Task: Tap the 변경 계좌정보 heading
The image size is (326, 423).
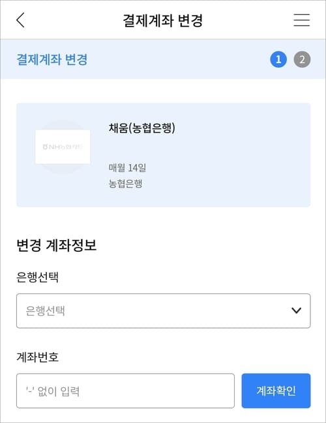Action: [56, 245]
